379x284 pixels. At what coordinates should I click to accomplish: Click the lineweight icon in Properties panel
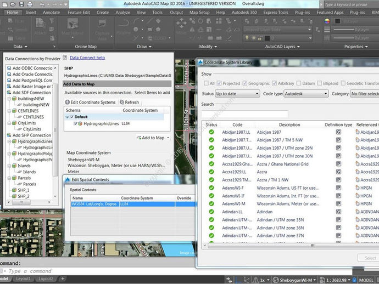(x=327, y=30)
